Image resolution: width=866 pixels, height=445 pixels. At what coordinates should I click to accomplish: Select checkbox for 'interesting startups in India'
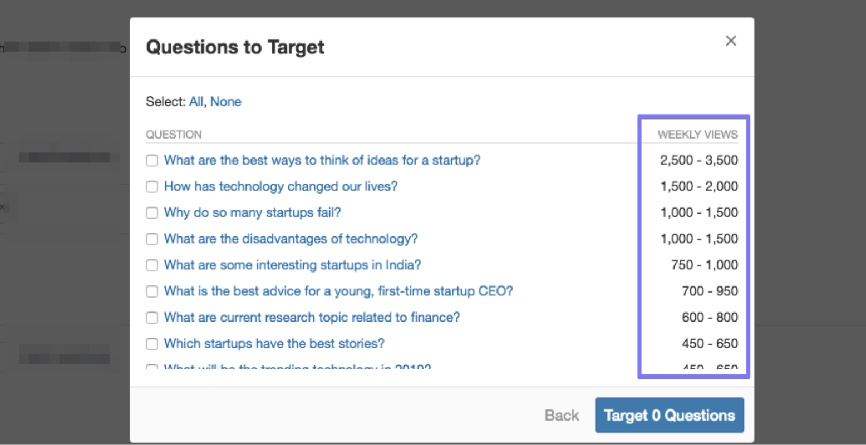point(152,265)
